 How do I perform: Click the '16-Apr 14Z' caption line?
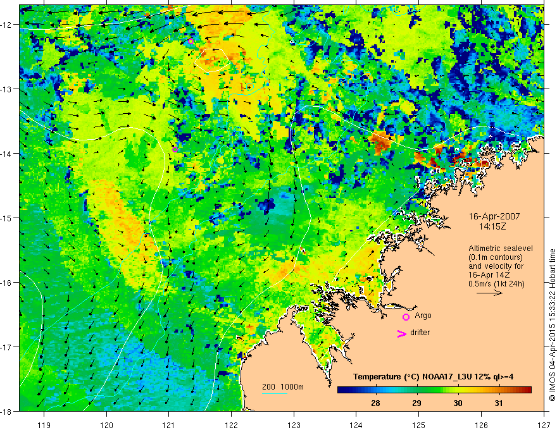tap(487, 275)
